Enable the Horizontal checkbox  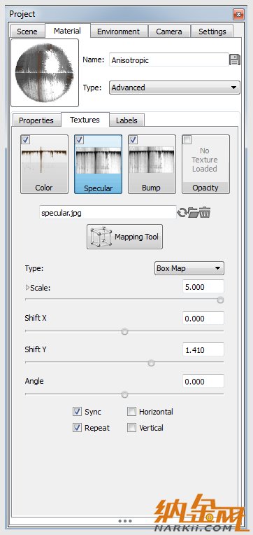(x=131, y=412)
